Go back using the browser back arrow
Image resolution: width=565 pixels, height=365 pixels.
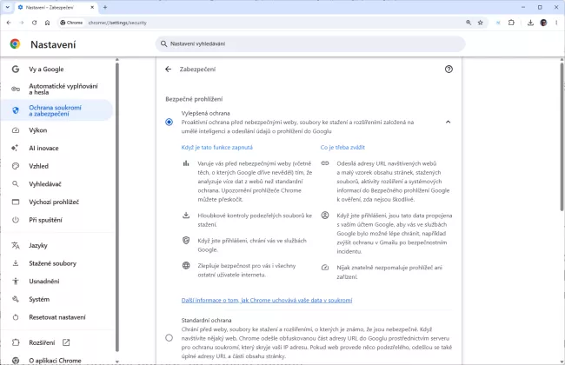(x=9, y=23)
